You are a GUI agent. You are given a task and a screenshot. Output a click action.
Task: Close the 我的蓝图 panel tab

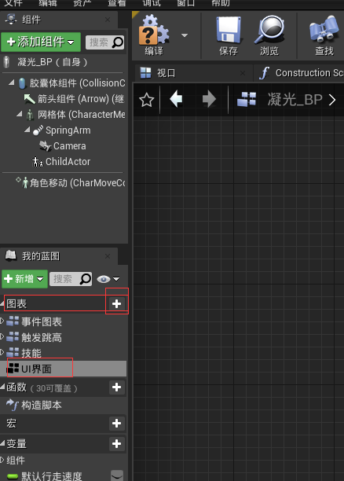(108, 256)
